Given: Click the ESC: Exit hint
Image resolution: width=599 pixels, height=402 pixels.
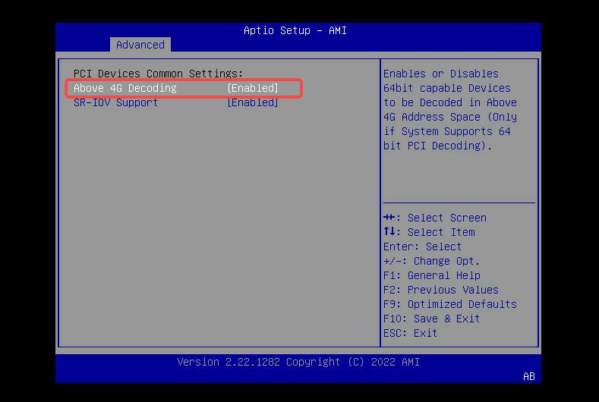Looking at the screenshot, I should 410,333.
